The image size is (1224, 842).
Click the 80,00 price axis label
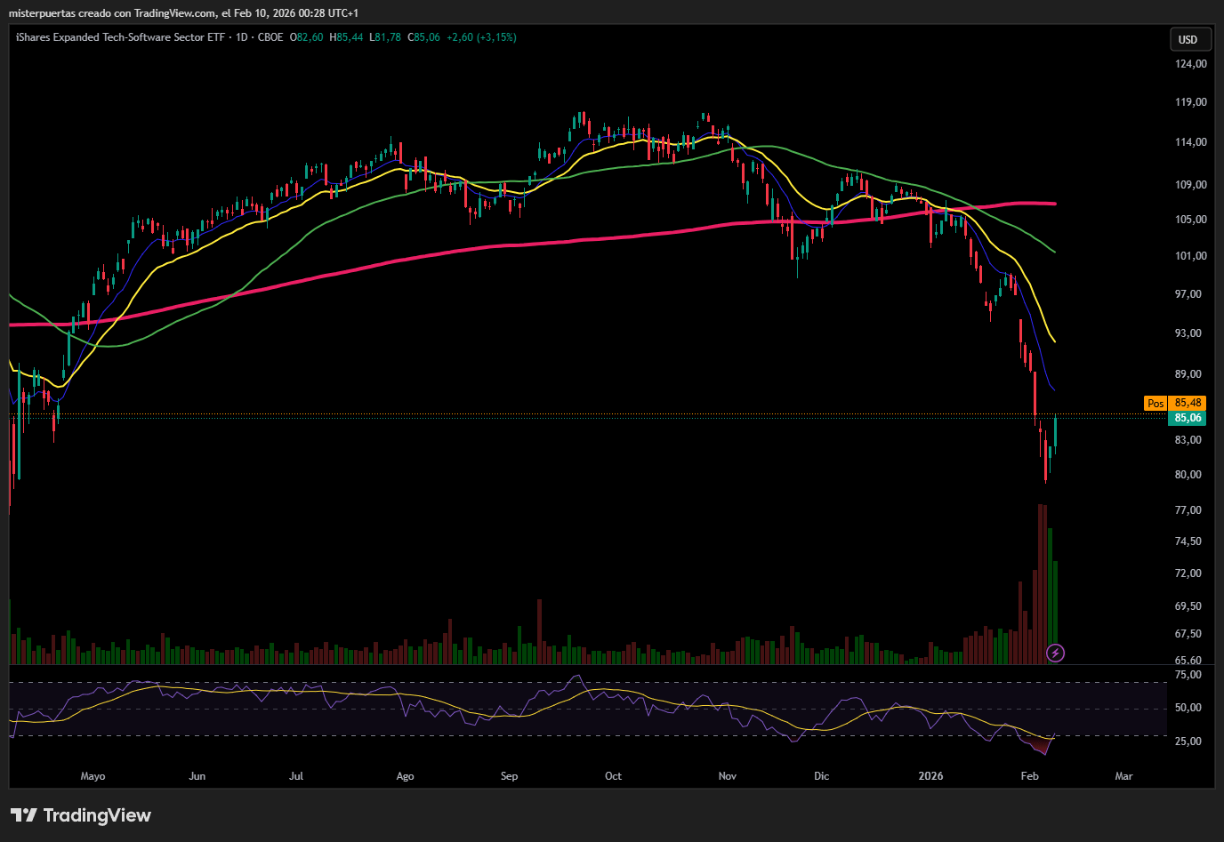1188,475
